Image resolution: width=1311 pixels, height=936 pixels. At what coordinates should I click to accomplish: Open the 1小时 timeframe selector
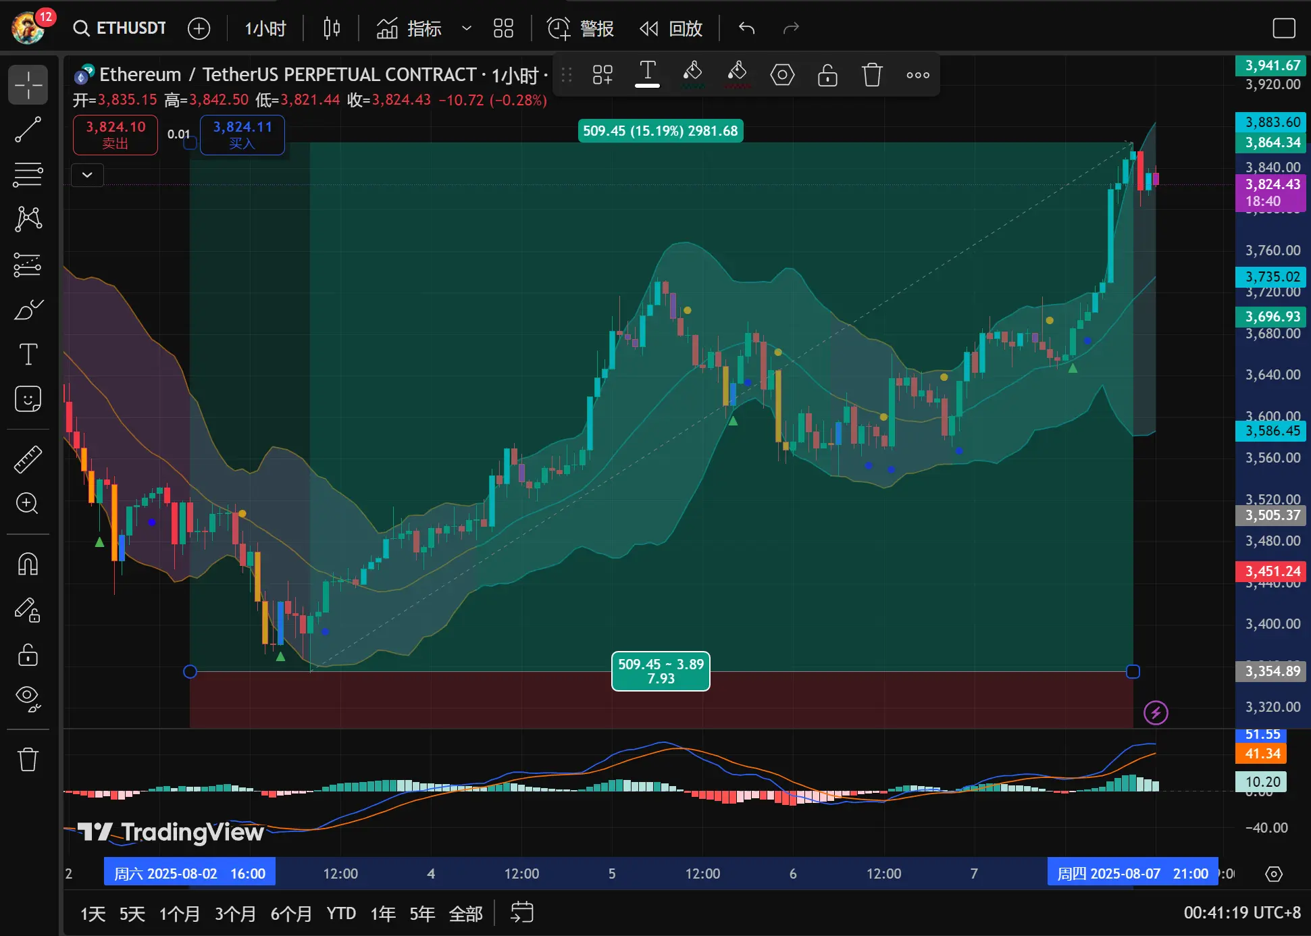click(x=265, y=28)
